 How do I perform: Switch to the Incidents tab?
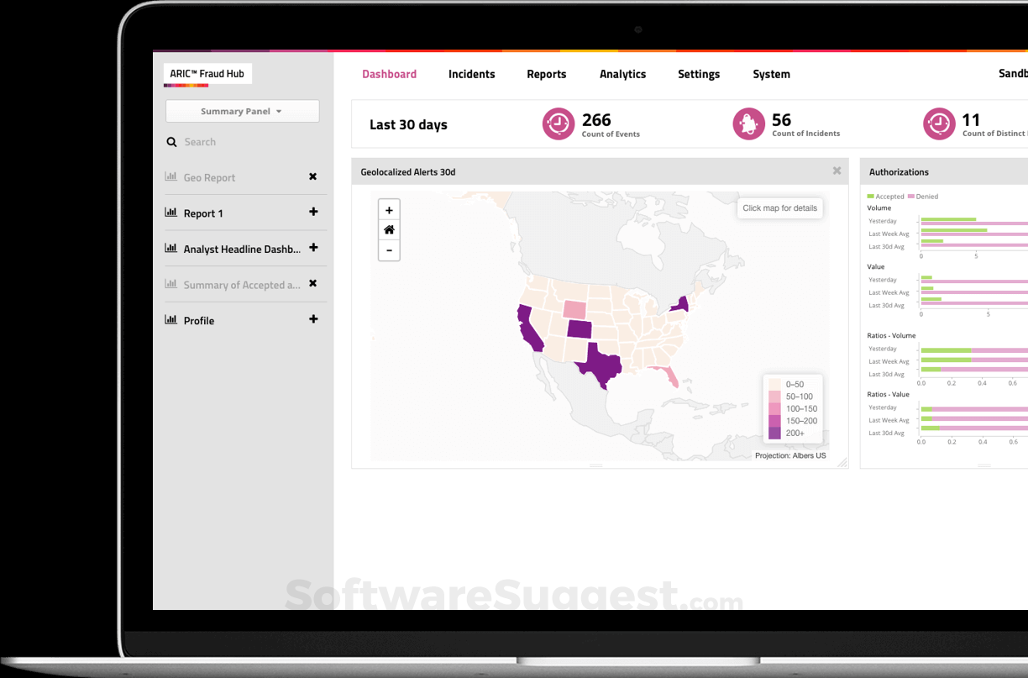[x=471, y=74]
